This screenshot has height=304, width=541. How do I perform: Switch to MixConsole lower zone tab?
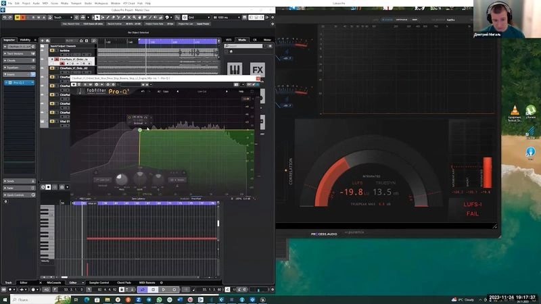53,282
